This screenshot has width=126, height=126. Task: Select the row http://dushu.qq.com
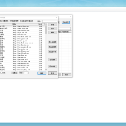point(22,41)
